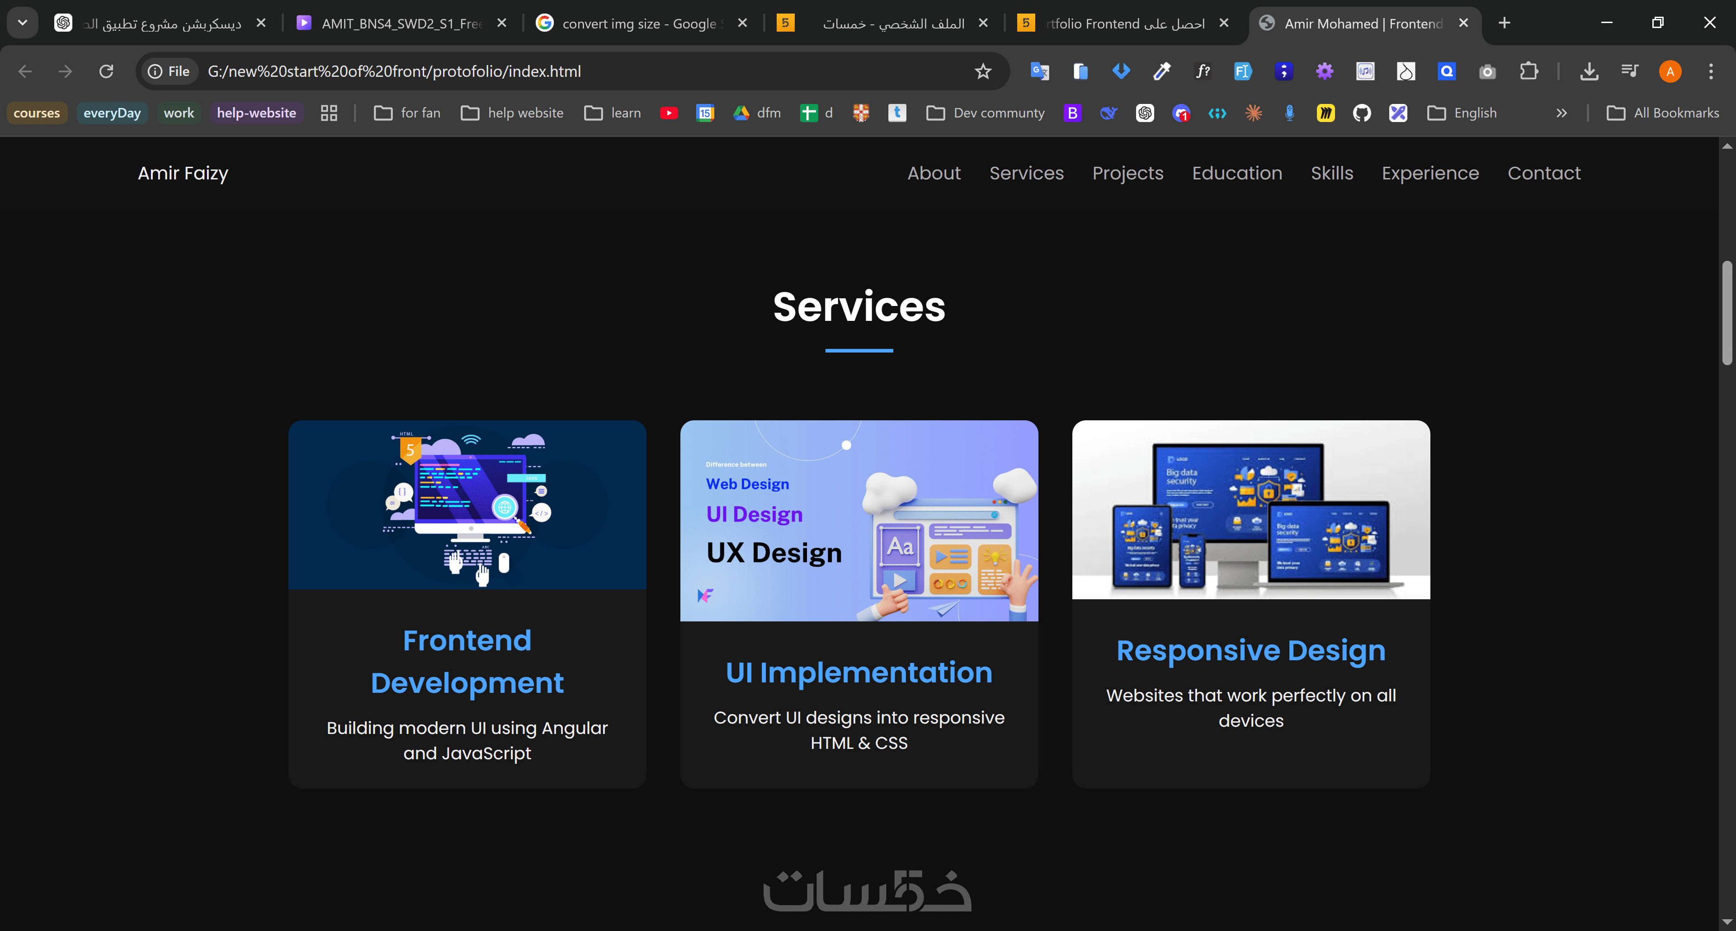Click the page vertical scrollbar thumb
1736x931 pixels.
point(1727,313)
